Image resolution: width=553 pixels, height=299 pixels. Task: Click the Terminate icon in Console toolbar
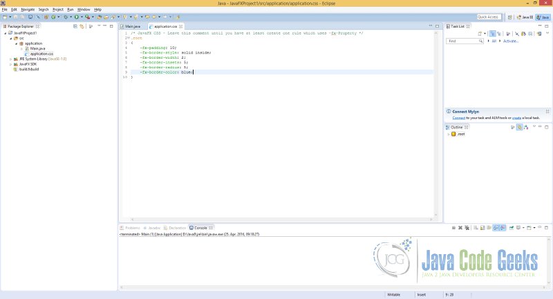[x=453, y=228]
